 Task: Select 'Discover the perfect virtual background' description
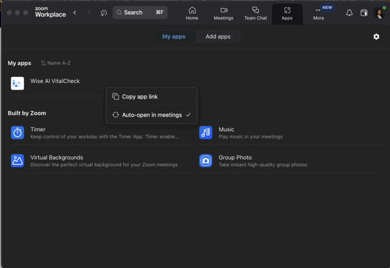coord(104,164)
